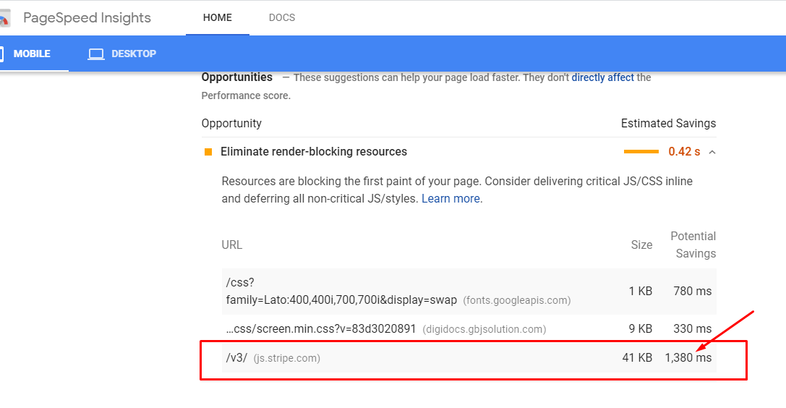Collapse the render-blocking resources chevron

pyautogui.click(x=712, y=152)
